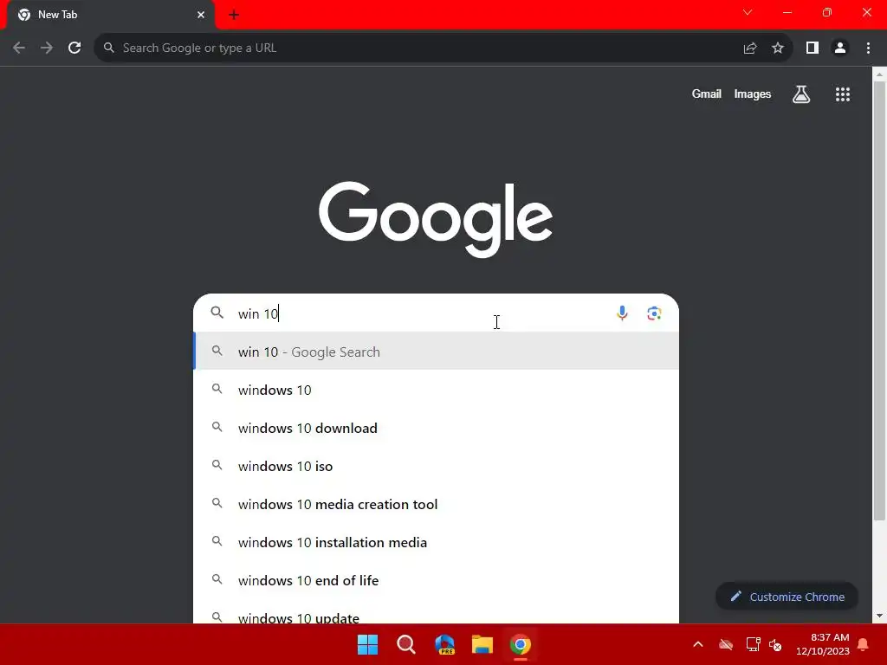This screenshot has height=665, width=887.
Task: Open the network tray icon
Action: 753,644
